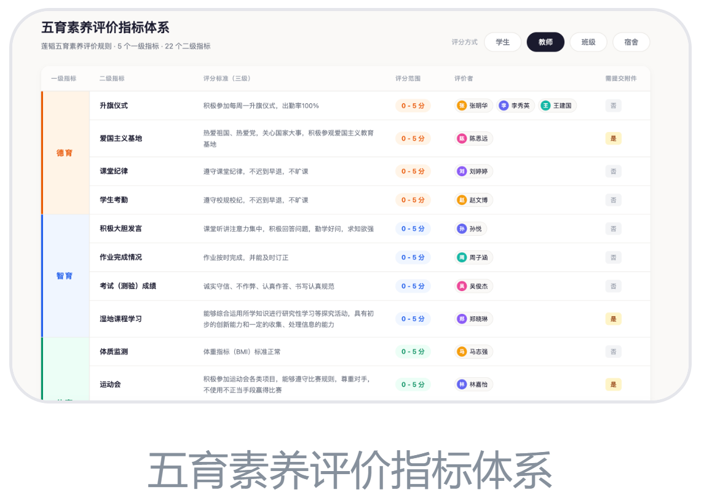Select the 学生 scoring mode tab
Image resolution: width=704 pixels, height=503 pixels.
click(x=502, y=42)
